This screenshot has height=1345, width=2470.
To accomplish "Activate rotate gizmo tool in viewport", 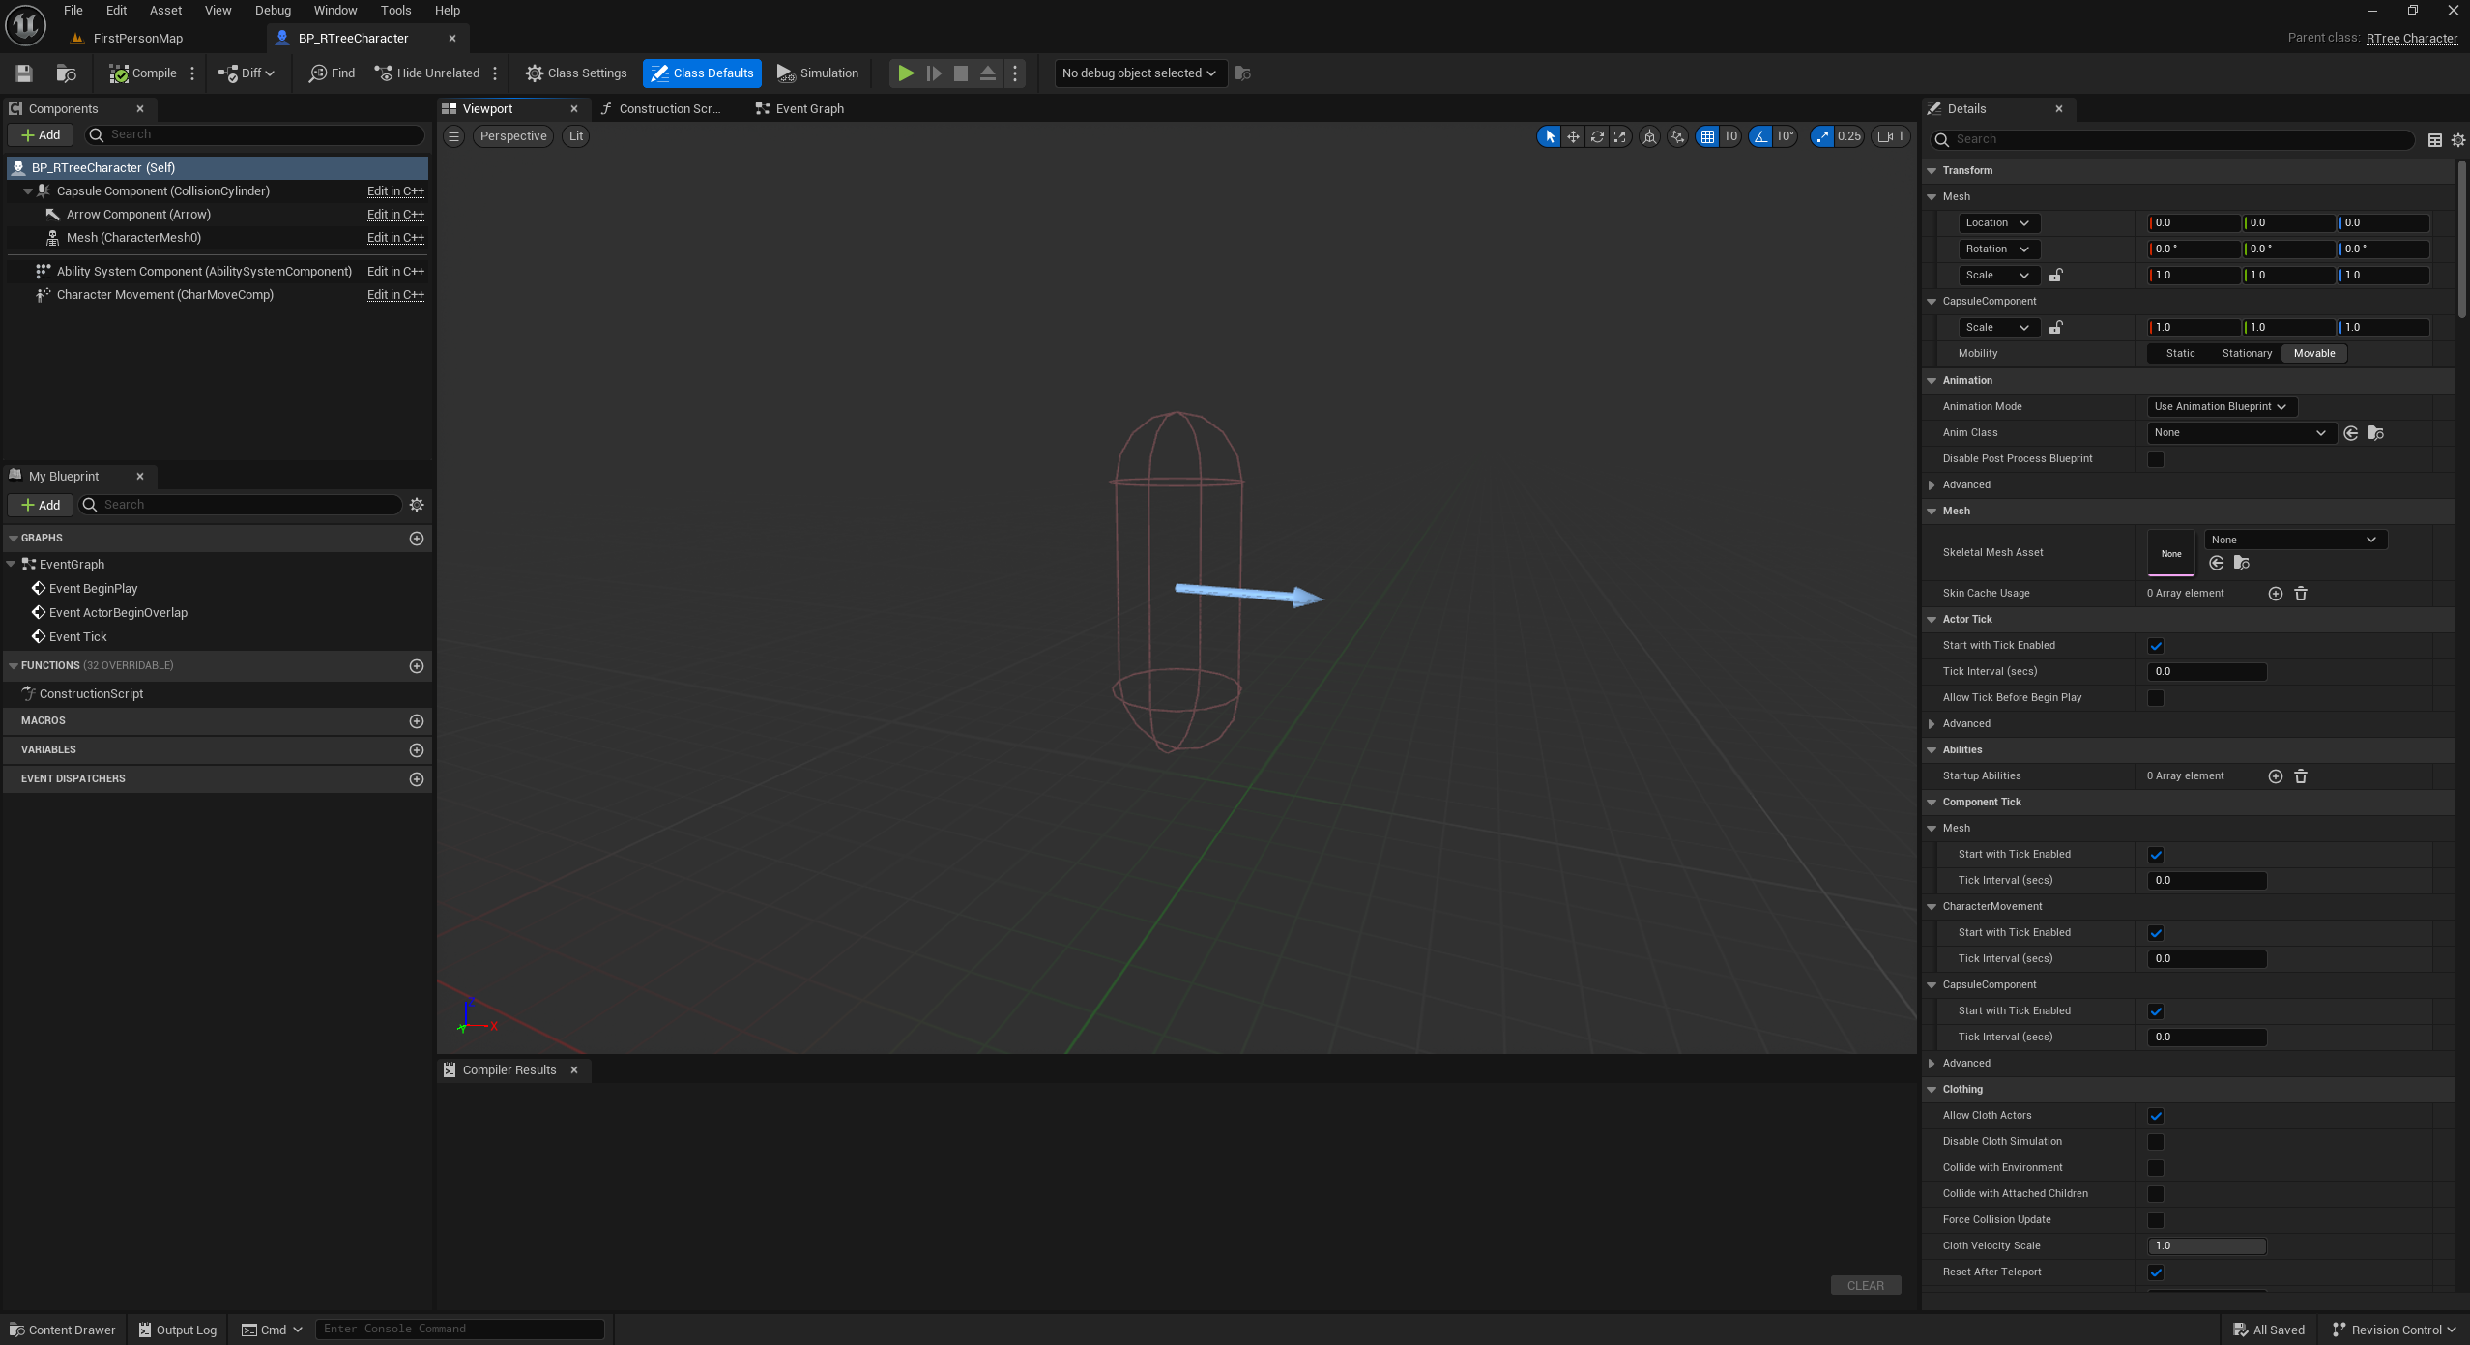I will point(1597,136).
